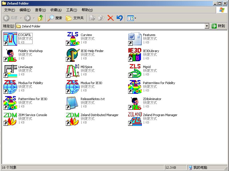The height and width of the screenshot is (171, 229).
Task: Open the Search (搜索) toolbar button
Action: coord(55,18)
